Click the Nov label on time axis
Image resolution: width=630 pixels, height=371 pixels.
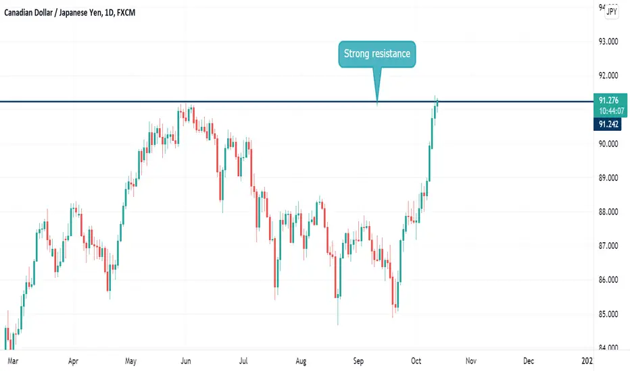tap(471, 361)
